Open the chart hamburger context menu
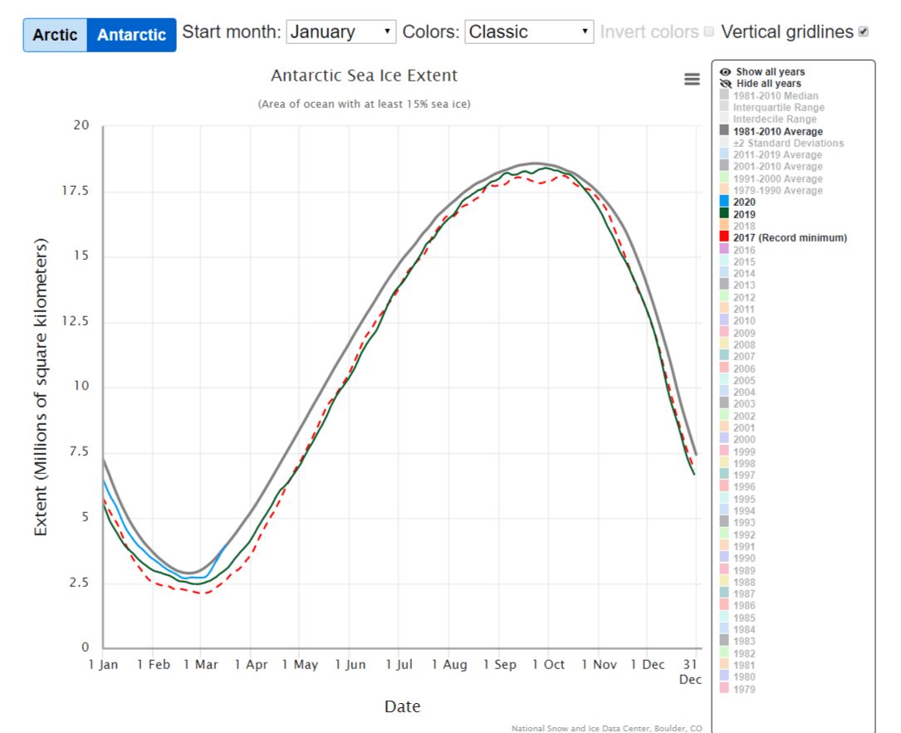This screenshot has width=901, height=733. pyautogui.click(x=692, y=79)
